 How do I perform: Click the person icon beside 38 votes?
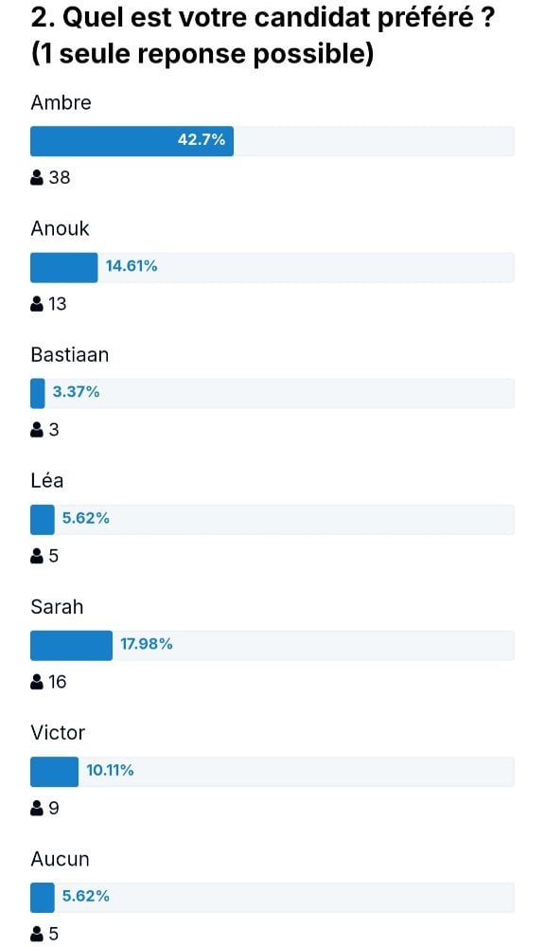click(37, 178)
